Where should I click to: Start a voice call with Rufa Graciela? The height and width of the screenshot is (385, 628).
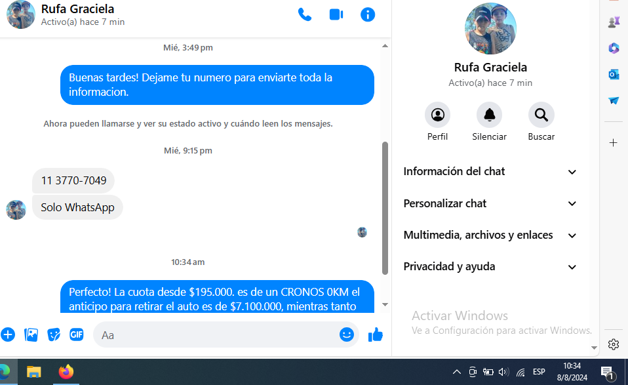coord(305,14)
